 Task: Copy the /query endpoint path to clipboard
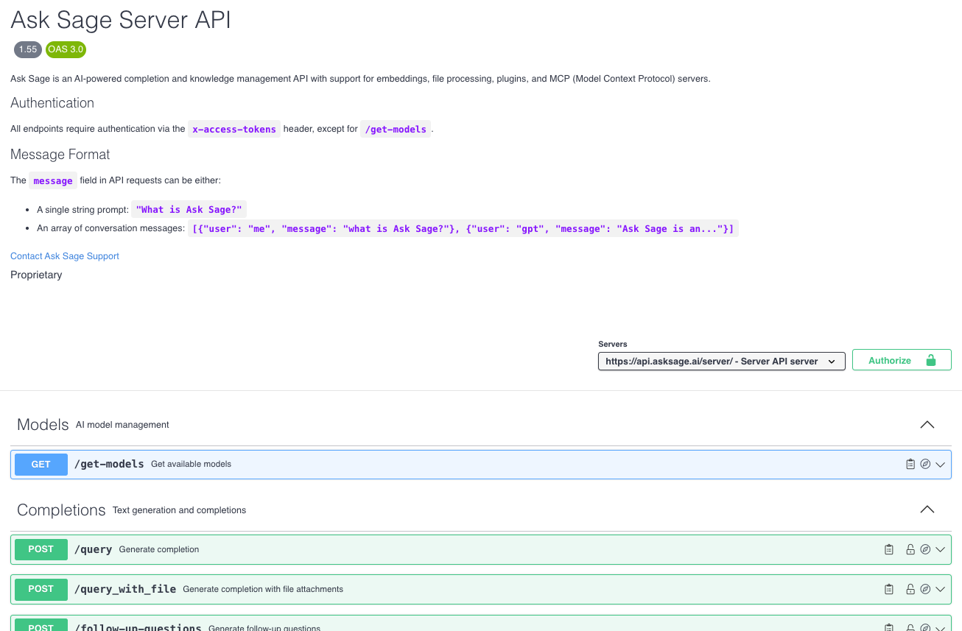tap(889, 549)
